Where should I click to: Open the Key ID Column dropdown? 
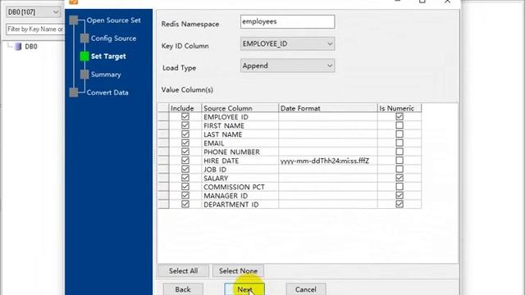[287, 43]
